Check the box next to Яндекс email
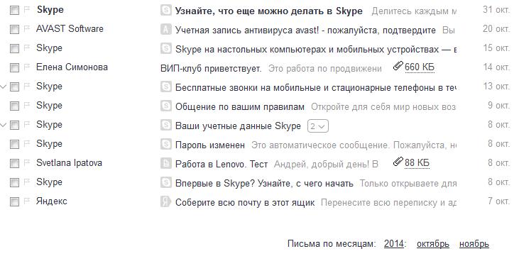This screenshot has height=261, width=519. [14, 201]
